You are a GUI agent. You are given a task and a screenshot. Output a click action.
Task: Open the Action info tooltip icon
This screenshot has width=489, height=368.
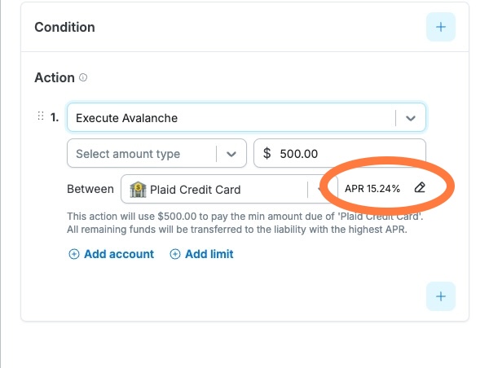[x=83, y=77]
